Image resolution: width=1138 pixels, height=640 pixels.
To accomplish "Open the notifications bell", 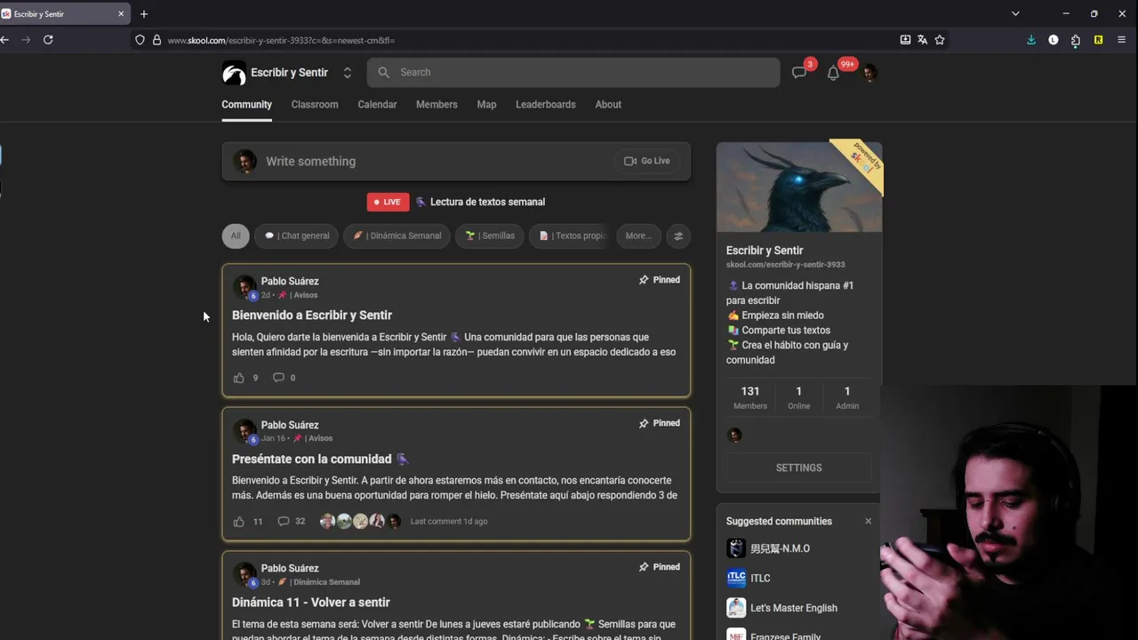I will (x=833, y=73).
